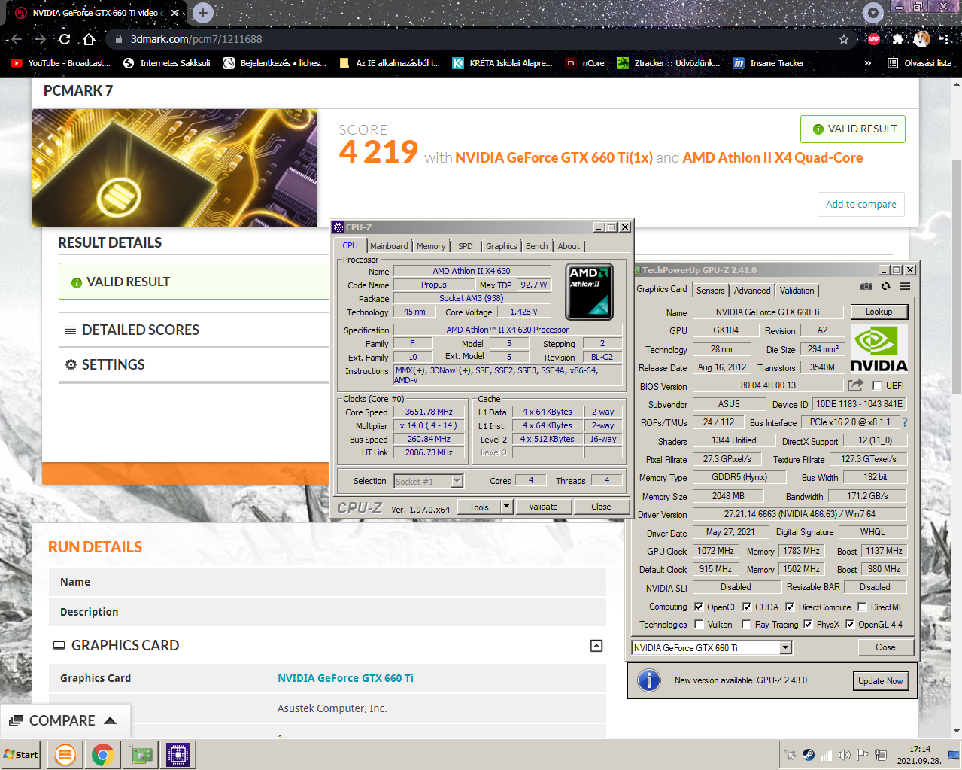Switch to the GPU-Z Validation tab
Screen dimensions: 962x770
(797, 290)
